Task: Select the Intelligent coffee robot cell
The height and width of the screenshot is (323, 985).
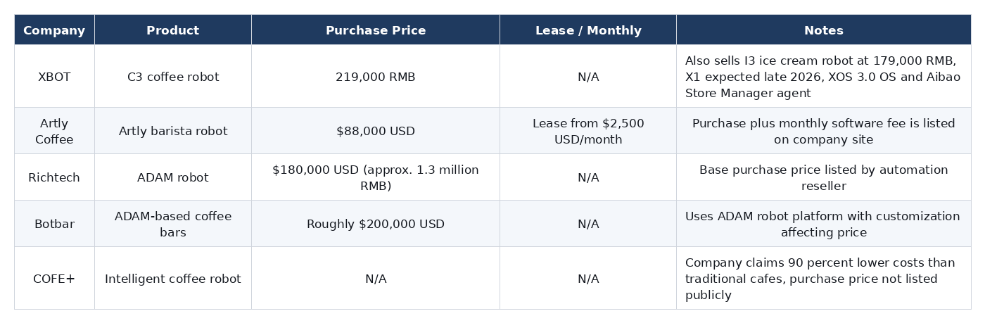Action: 173,279
